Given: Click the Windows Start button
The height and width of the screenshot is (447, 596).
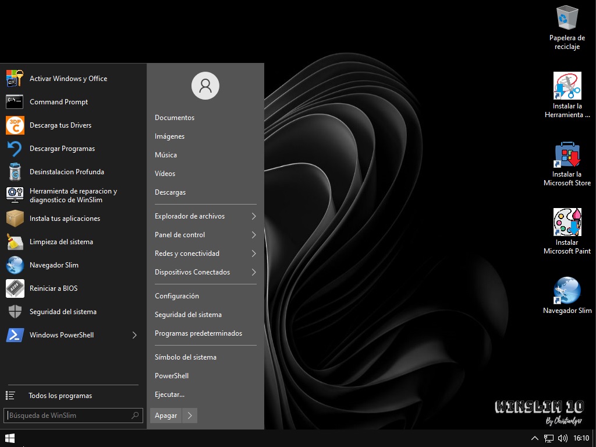Looking at the screenshot, I should coord(10,438).
